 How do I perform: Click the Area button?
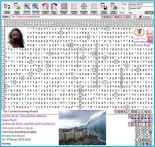click(150, 13)
